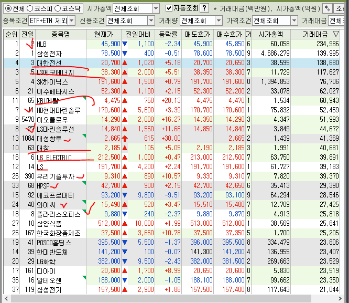The image size is (349, 303).
Task: Click the up arrow in SK하이닉스 row
Action: [x=125, y=82]
